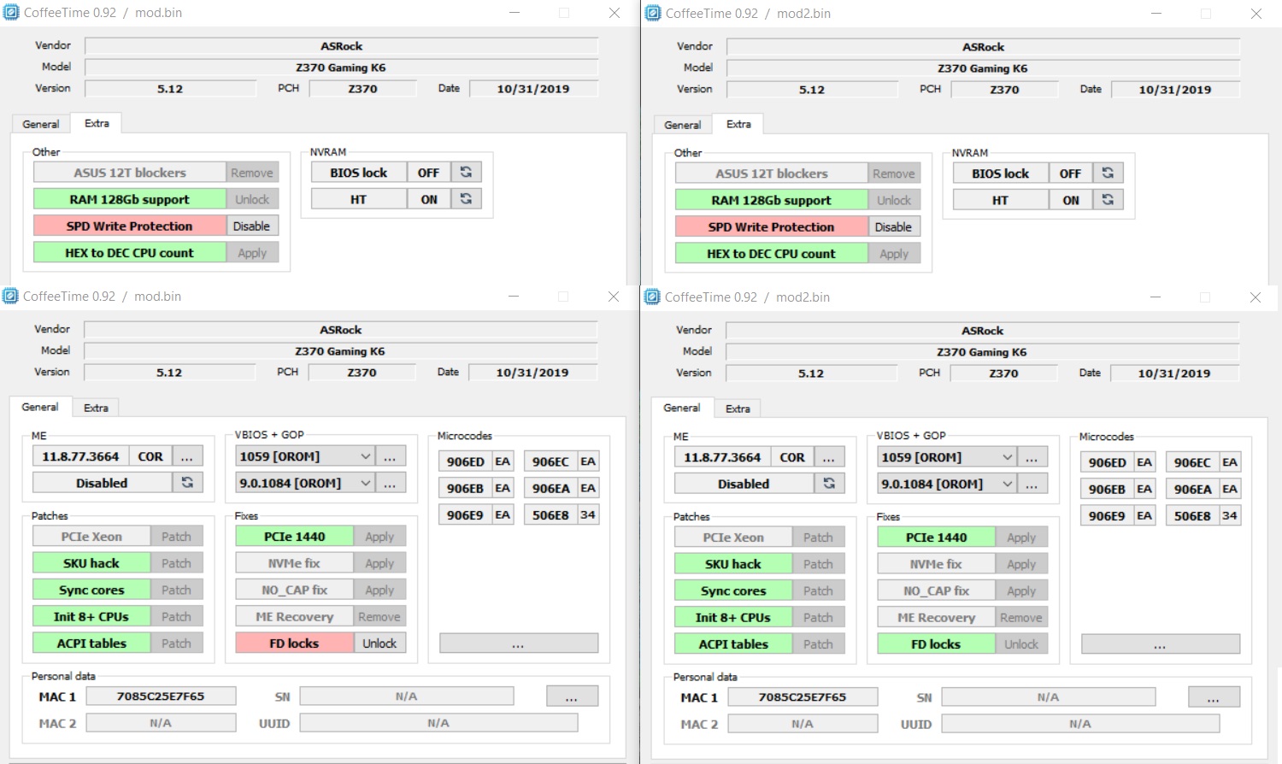Click Apply beside HEX to DEC CPU count, mod2.bin

[x=894, y=253]
